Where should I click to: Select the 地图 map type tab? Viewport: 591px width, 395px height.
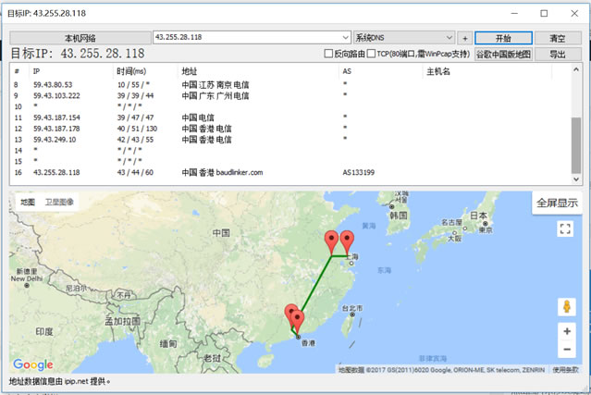(x=28, y=202)
